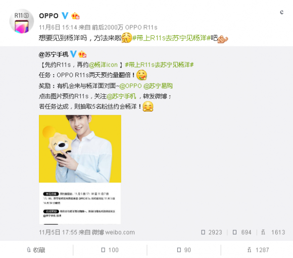The image size is (293, 258).
Task: Open the OPPO profile avatar
Action: (22, 21)
